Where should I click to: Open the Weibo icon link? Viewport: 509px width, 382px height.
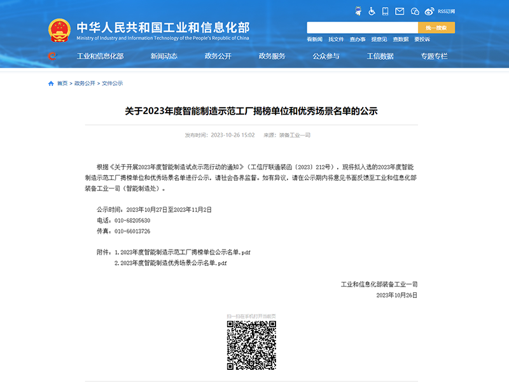point(429,11)
